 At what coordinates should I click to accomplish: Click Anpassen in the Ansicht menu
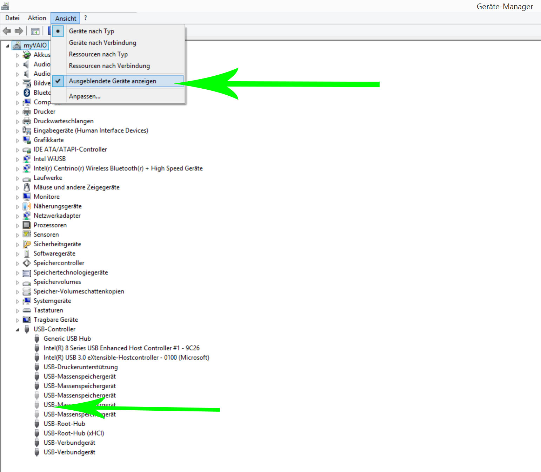click(85, 96)
